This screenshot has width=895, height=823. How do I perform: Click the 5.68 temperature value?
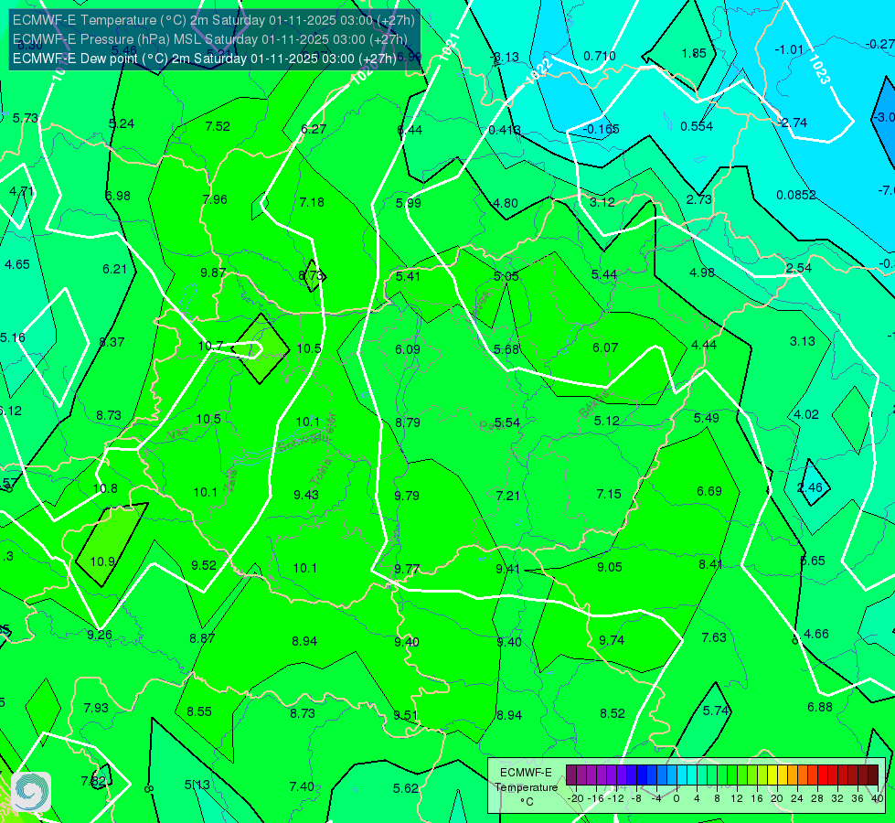pos(506,349)
